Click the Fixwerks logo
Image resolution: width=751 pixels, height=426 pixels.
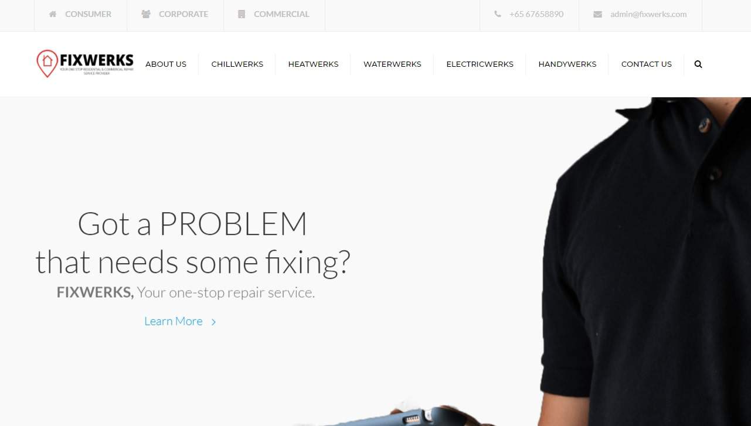click(x=85, y=64)
